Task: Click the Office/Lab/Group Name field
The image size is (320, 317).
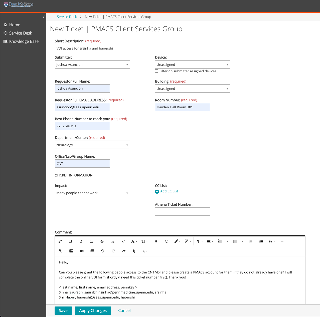Action: click(82, 164)
